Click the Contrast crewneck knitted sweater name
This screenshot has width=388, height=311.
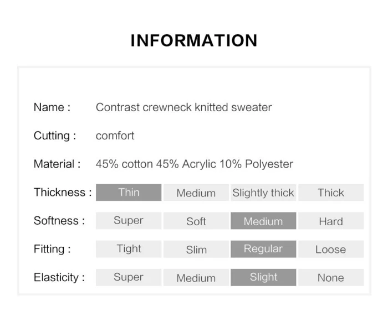coord(183,107)
